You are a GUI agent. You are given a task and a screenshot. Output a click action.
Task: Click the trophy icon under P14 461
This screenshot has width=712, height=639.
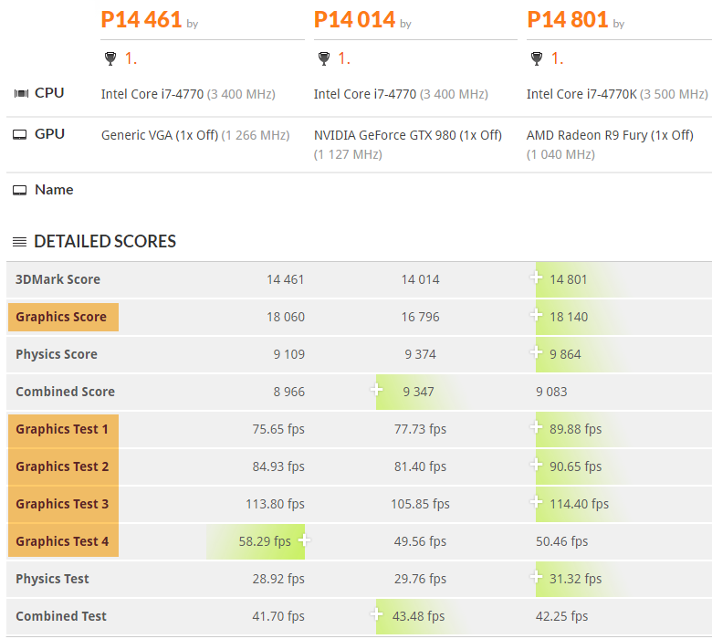point(110,58)
